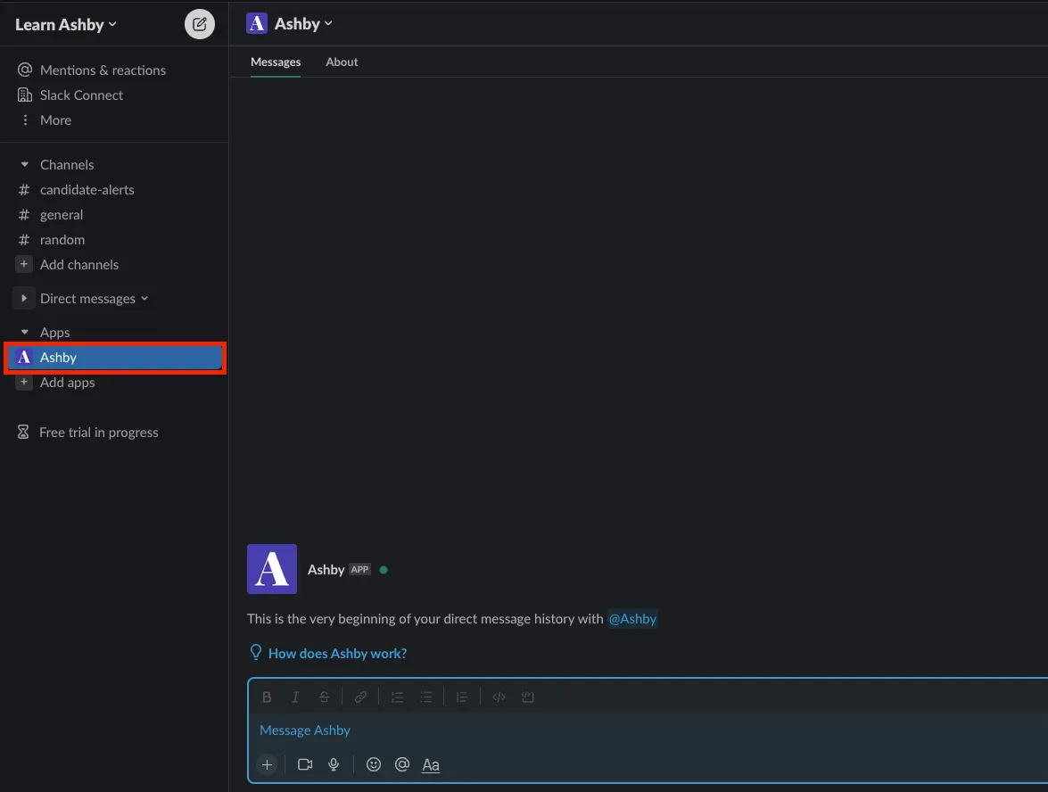This screenshot has width=1048, height=792.
Task: Click the Slack Connect building icon
Action: tap(25, 95)
